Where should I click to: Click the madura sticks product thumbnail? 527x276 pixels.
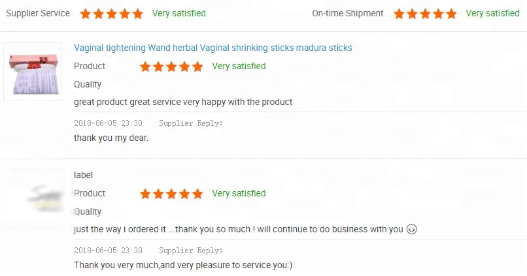[x=33, y=72]
